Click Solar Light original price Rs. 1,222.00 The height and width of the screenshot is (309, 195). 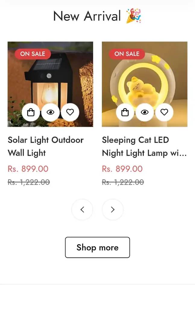click(x=29, y=182)
